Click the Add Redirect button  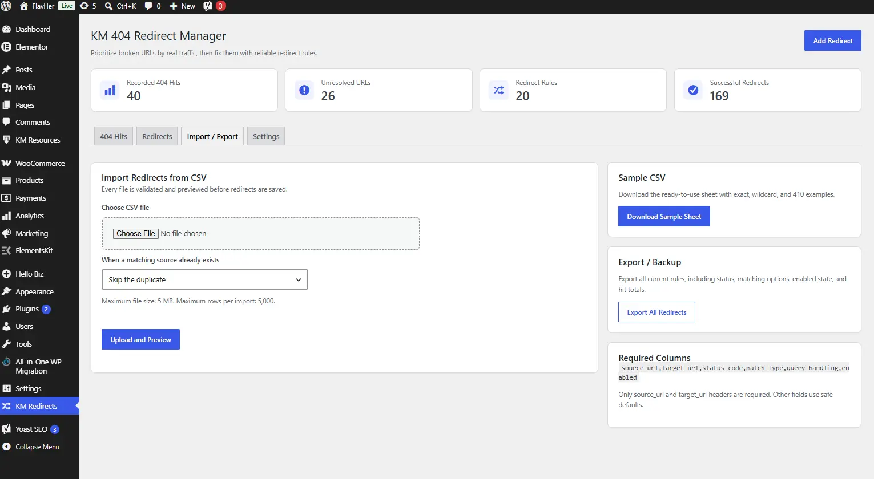833,40
